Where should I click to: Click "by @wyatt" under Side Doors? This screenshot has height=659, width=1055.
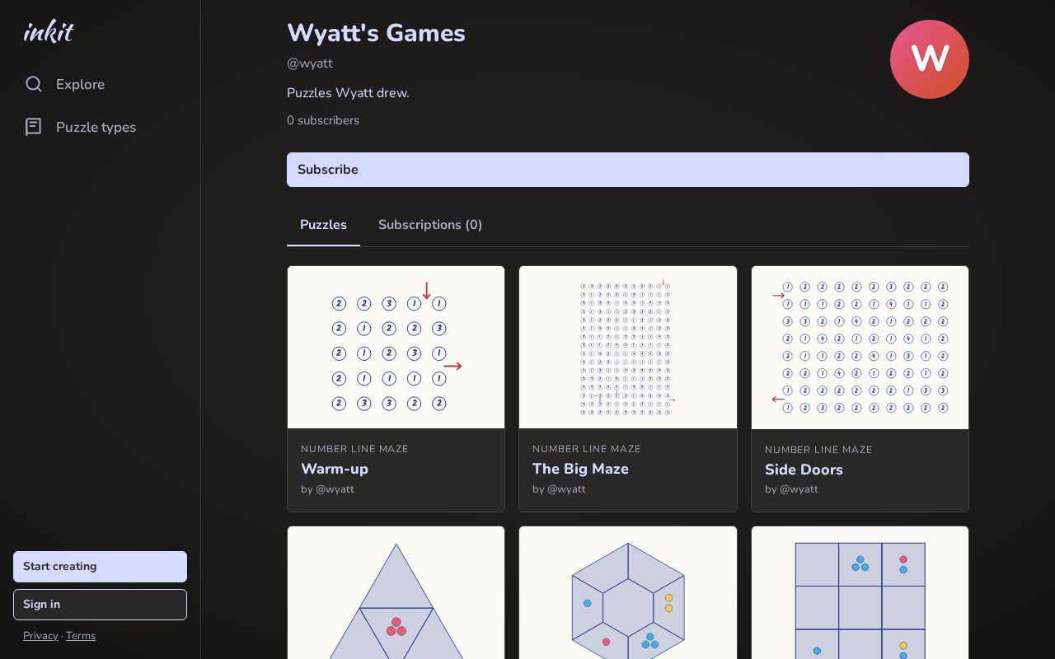coord(791,489)
